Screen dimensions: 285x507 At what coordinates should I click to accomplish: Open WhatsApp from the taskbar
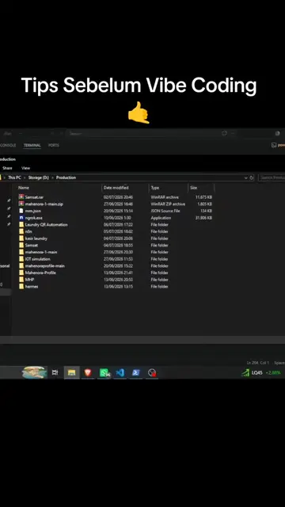(104, 372)
